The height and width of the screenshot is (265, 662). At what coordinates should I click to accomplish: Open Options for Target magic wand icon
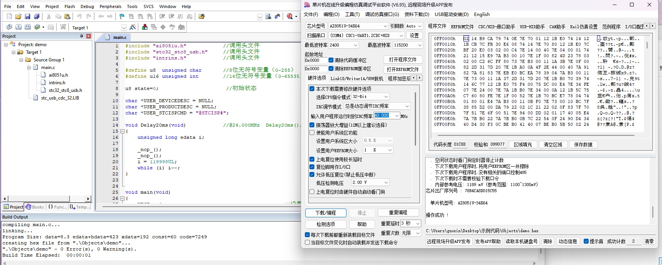[133, 27]
